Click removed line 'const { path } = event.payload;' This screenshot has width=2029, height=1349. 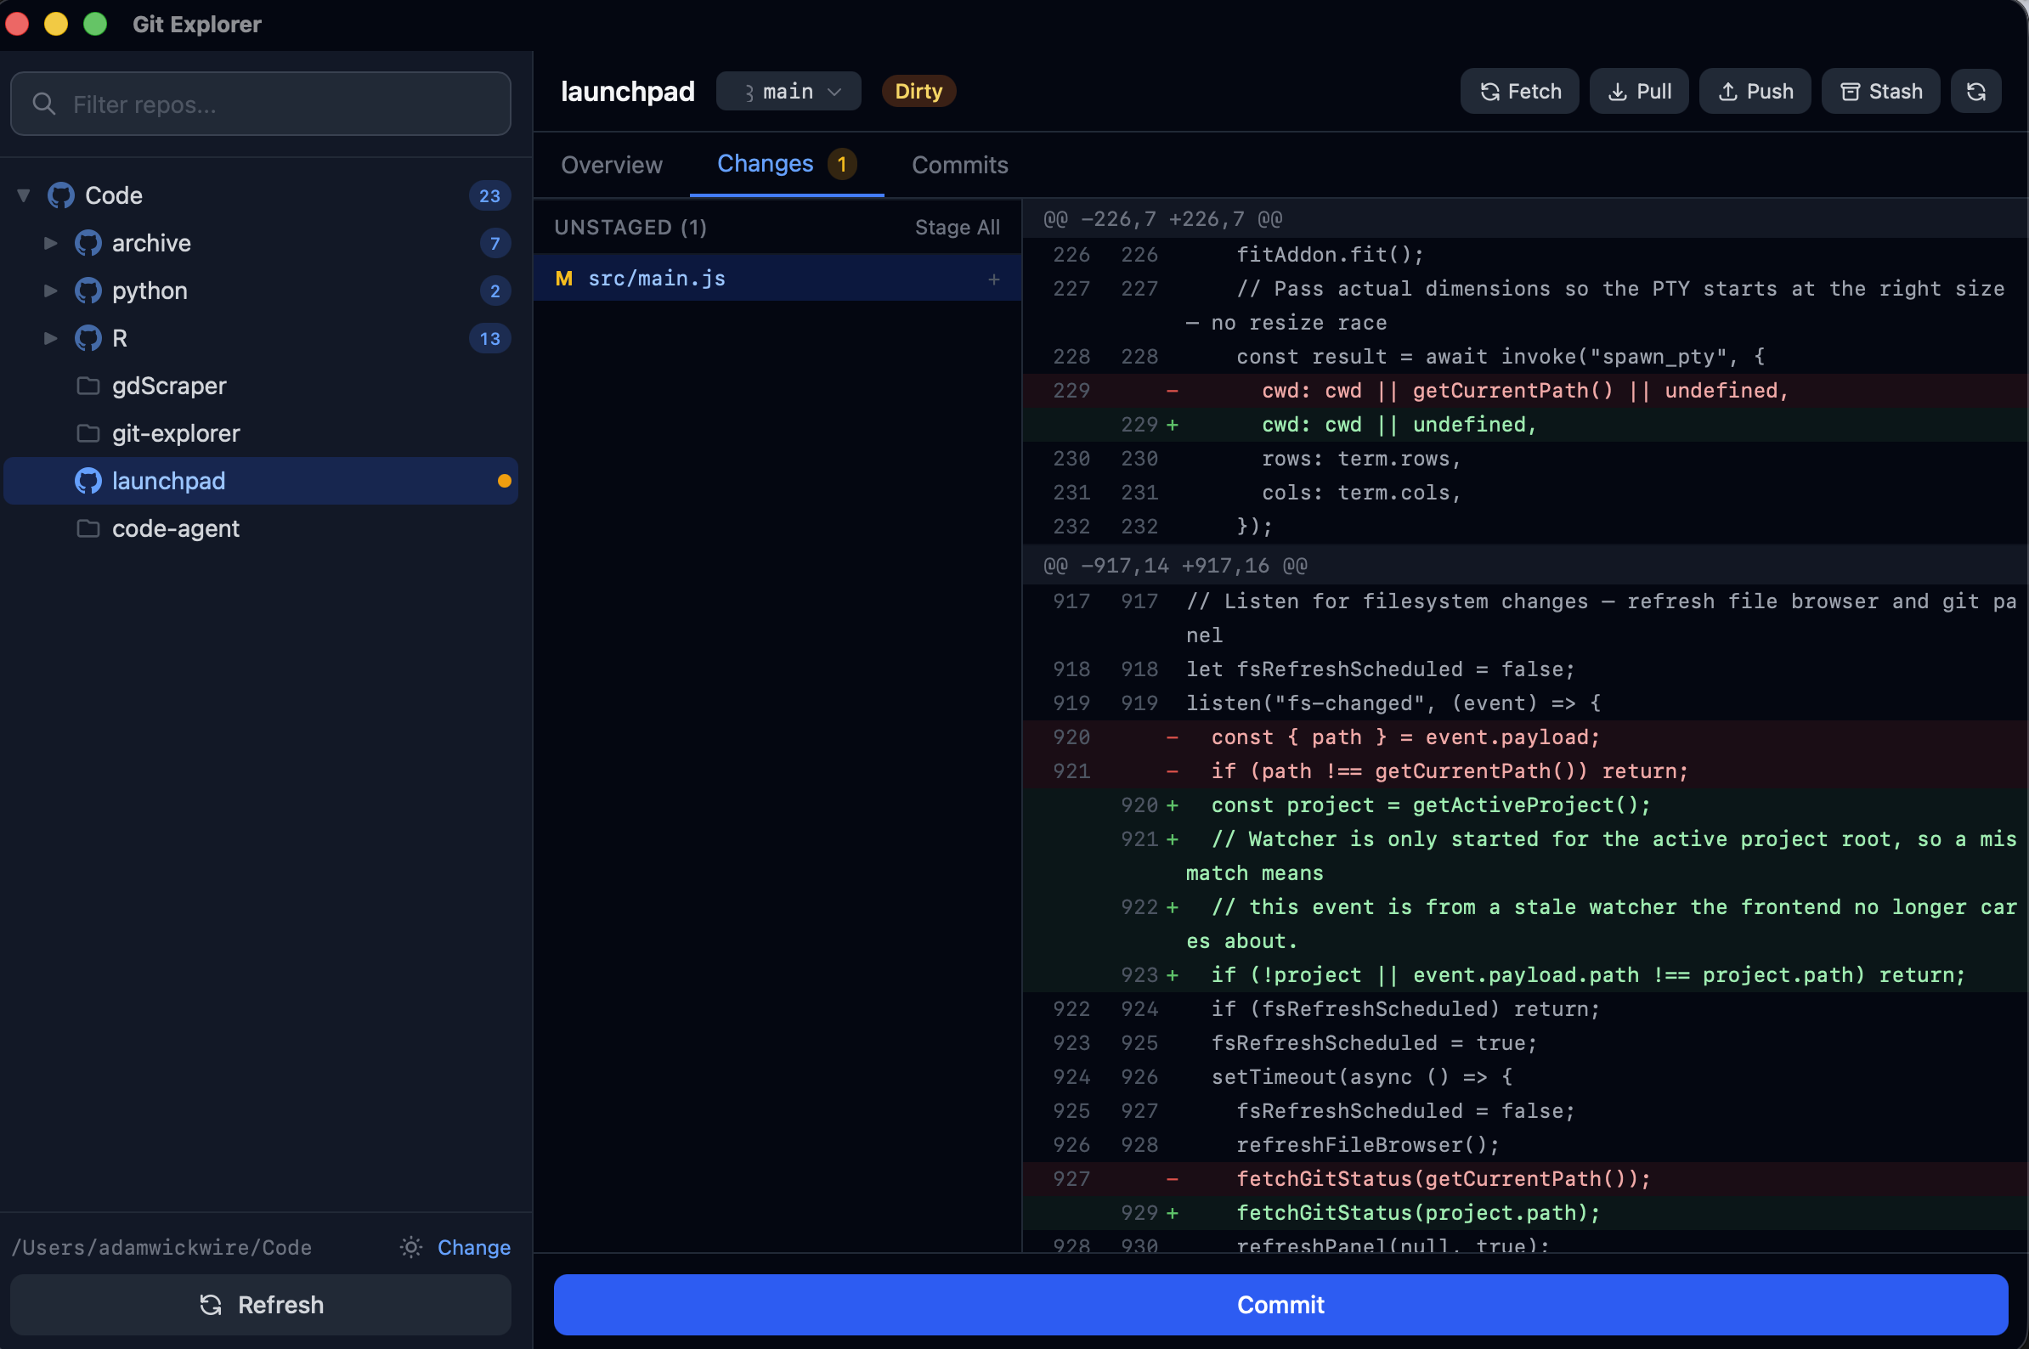1525,737
